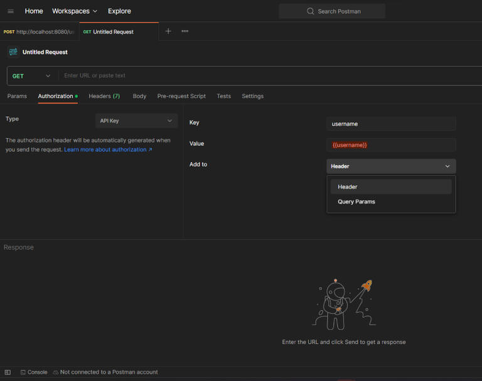The height and width of the screenshot is (381, 482).
Task: Click the Enter URL input field
Action: (270, 76)
